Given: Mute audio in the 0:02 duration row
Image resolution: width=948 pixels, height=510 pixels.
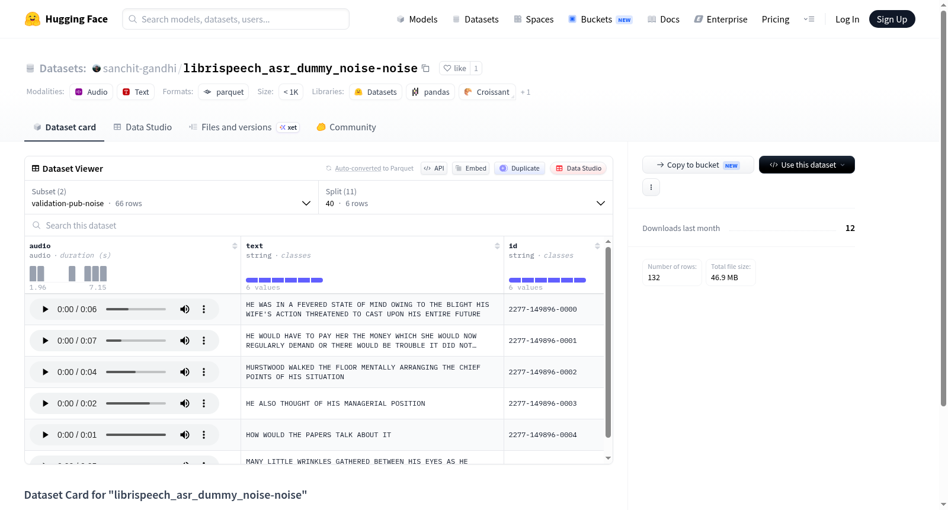Looking at the screenshot, I should pos(185,403).
